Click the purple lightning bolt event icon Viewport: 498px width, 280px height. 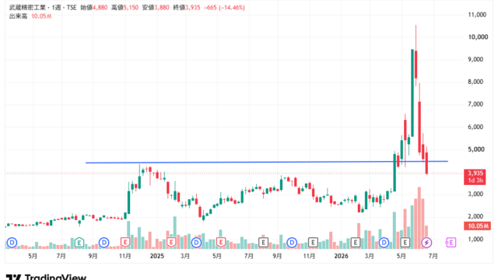(426, 243)
